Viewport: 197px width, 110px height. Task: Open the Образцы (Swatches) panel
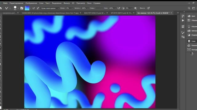pos(192,20)
